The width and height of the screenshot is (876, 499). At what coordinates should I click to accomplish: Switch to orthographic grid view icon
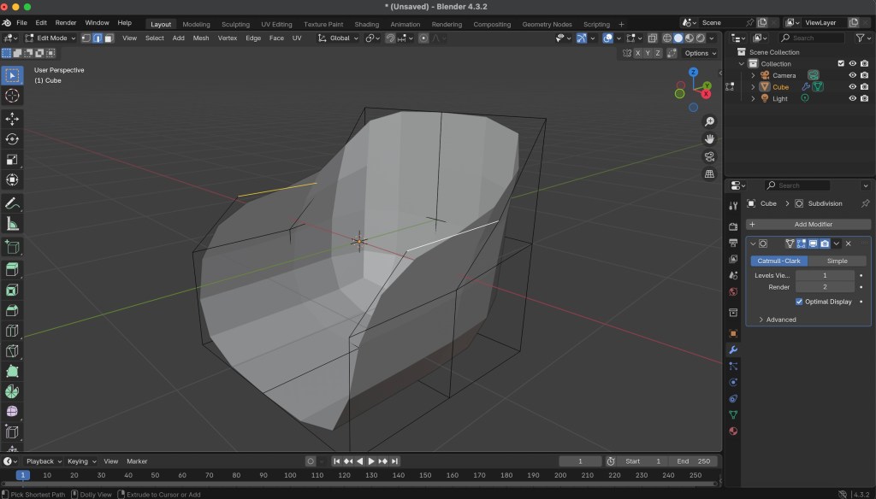coord(709,173)
